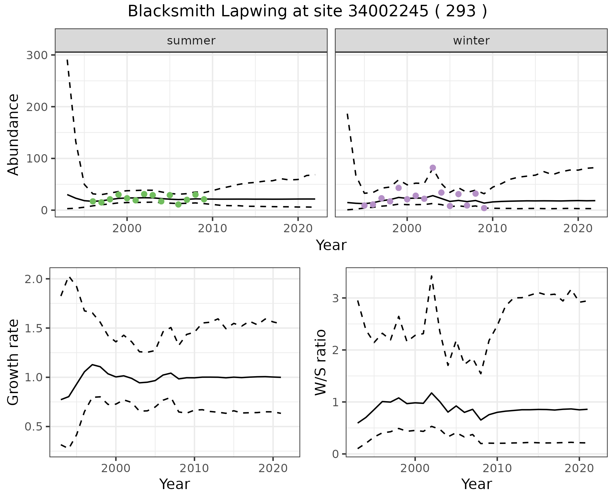The width and height of the screenshot is (615, 499).
Task: Click the first green summer data point
Action: [x=93, y=201]
